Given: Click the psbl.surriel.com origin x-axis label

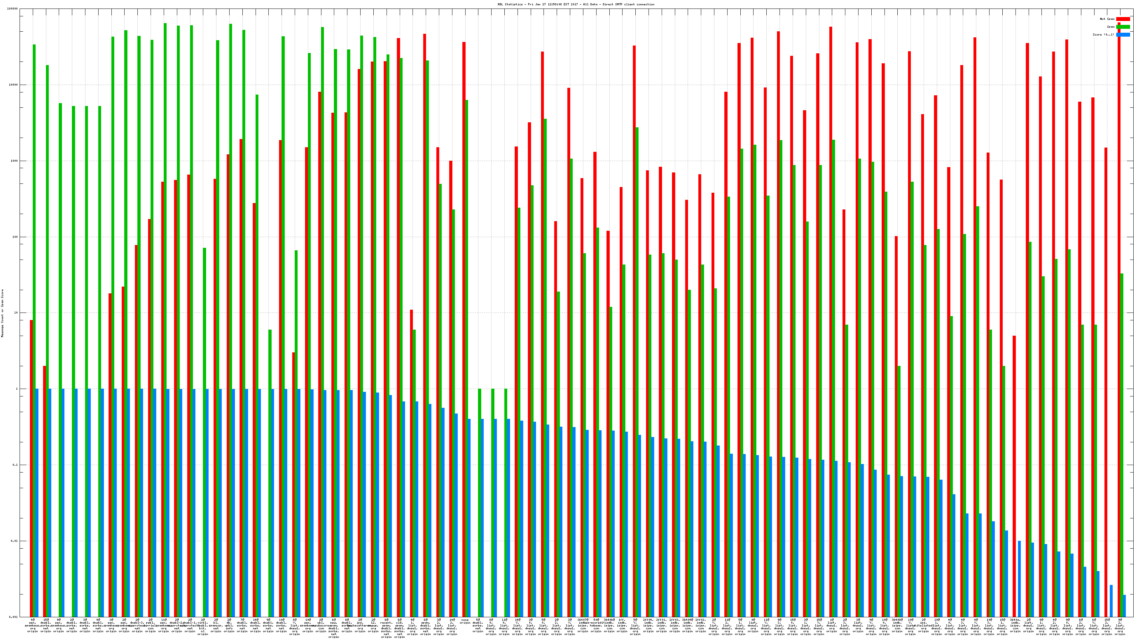Looking at the screenshot, I should 150,625.
